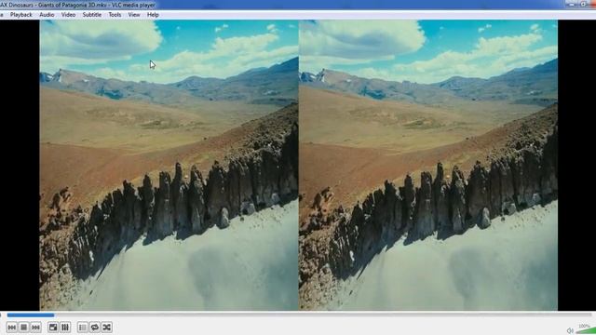The height and width of the screenshot is (335, 596).
Task: Seek within the playback progress bar
Action: point(299,315)
